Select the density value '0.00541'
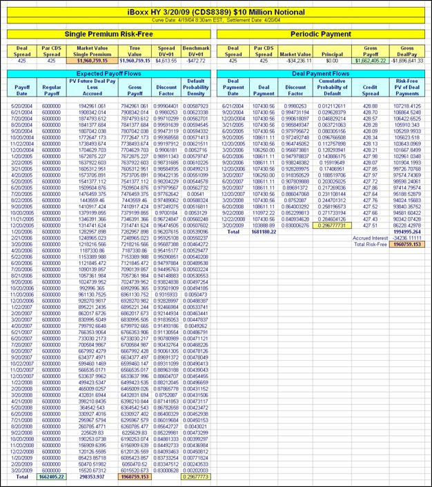 click(x=196, y=194)
